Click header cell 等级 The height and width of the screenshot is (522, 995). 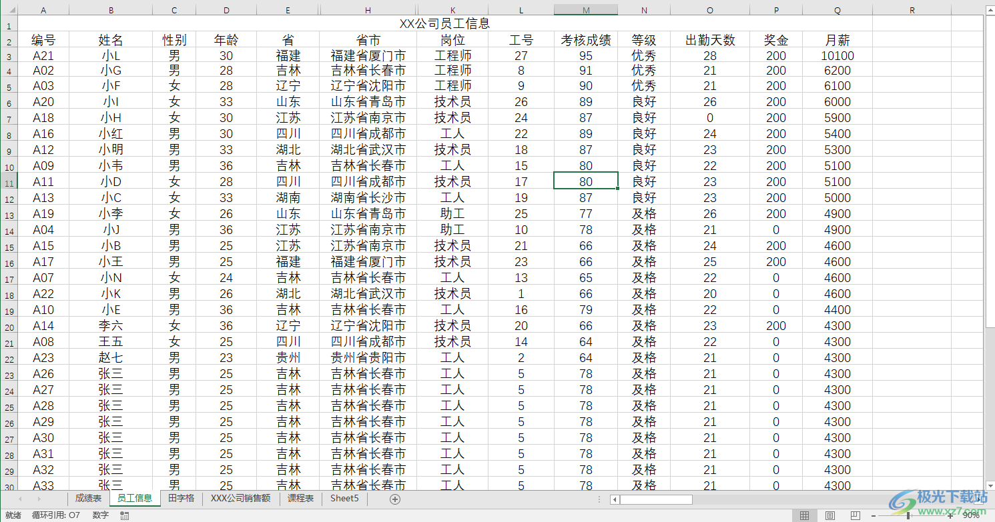[644, 40]
